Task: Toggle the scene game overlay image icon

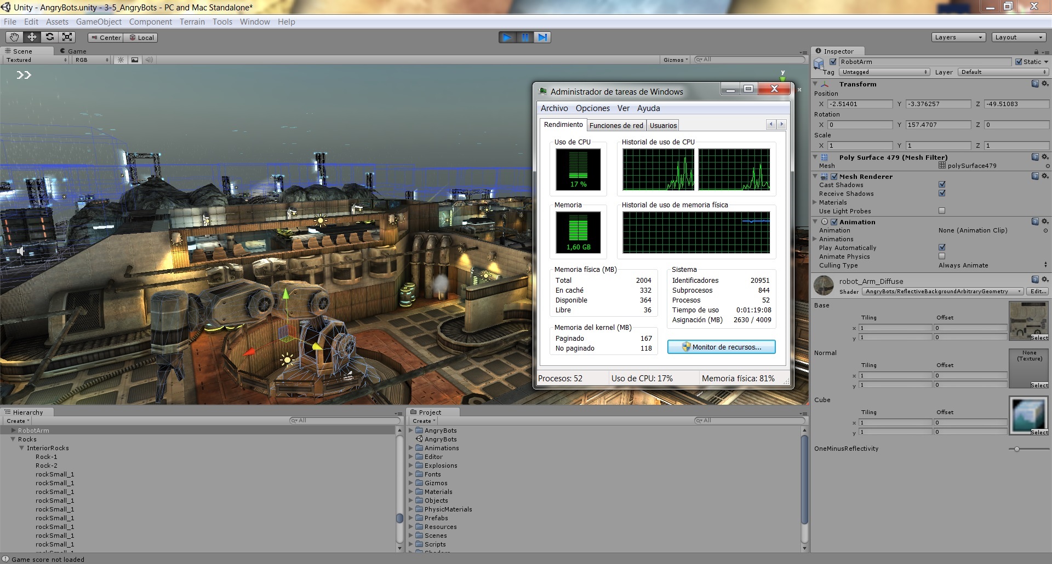Action: coord(135,60)
